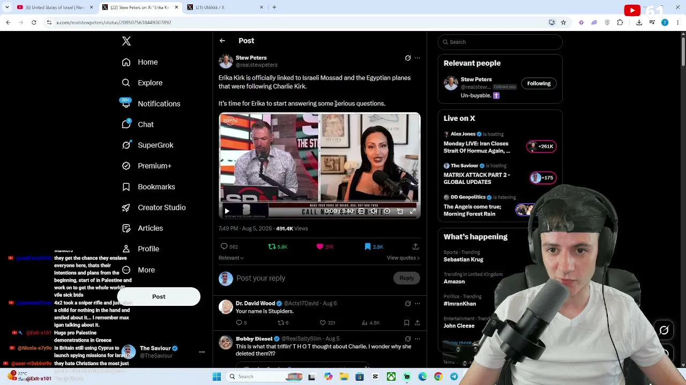Click the Grok icon on Bobby Diesel's reply

pyautogui.click(x=408, y=338)
